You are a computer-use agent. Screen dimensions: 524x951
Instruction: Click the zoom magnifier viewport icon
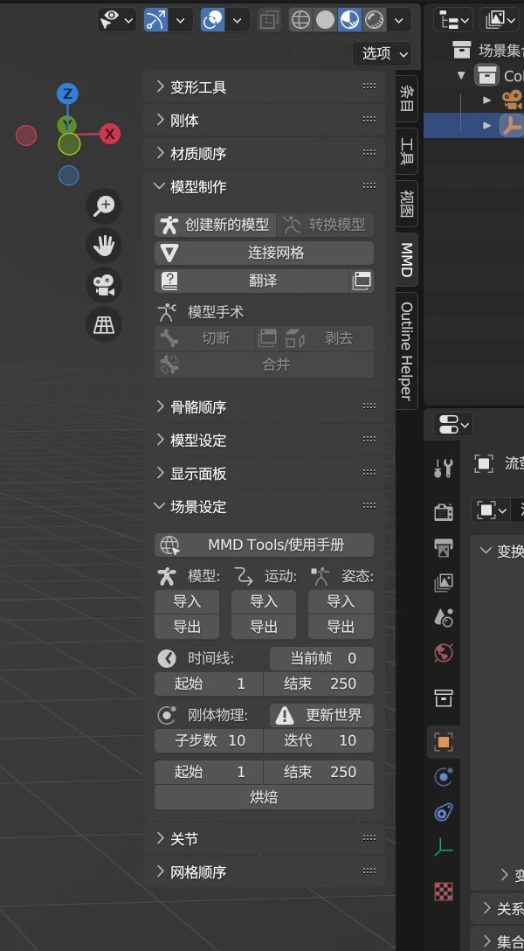pos(104,205)
